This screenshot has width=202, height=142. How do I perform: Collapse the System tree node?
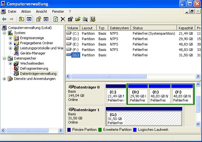[x=4, y=33]
